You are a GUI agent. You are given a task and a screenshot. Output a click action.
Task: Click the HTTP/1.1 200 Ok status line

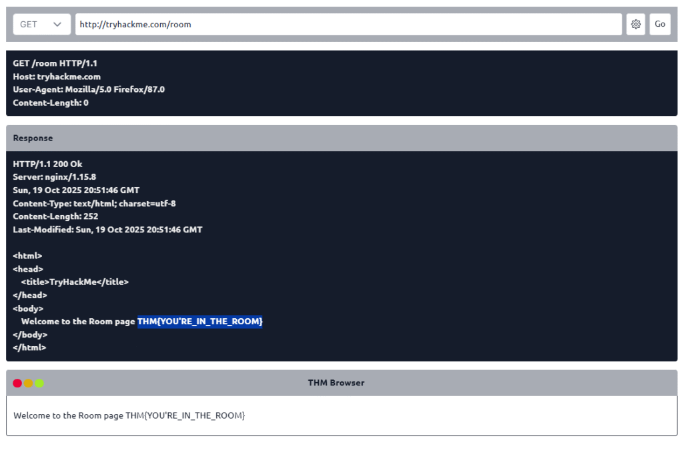[x=47, y=164]
